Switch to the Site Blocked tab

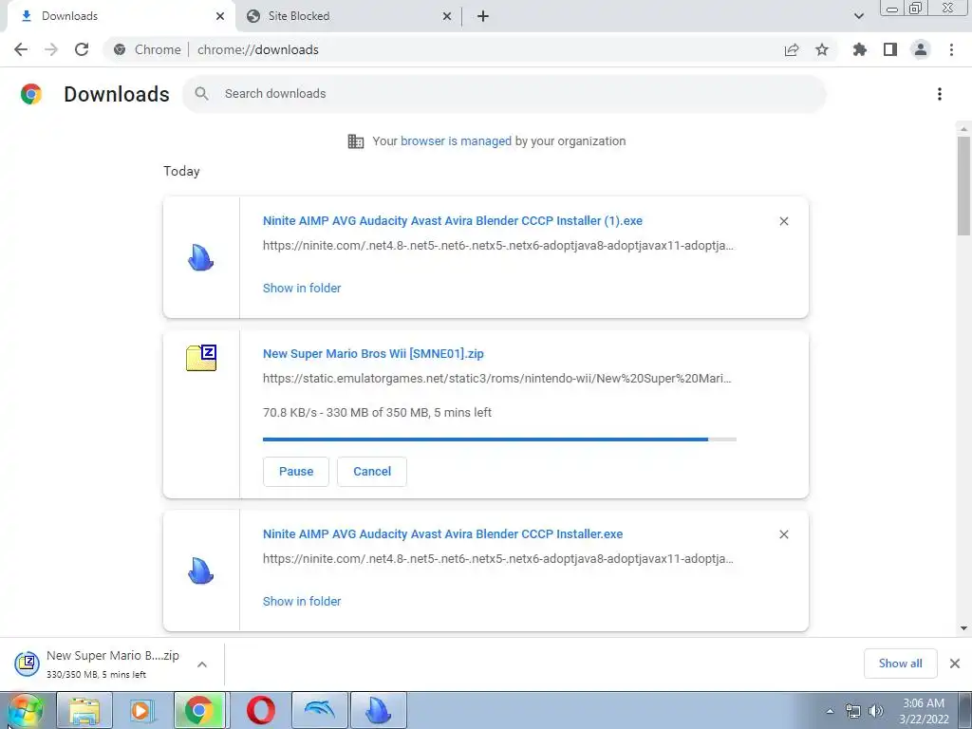[x=348, y=16]
